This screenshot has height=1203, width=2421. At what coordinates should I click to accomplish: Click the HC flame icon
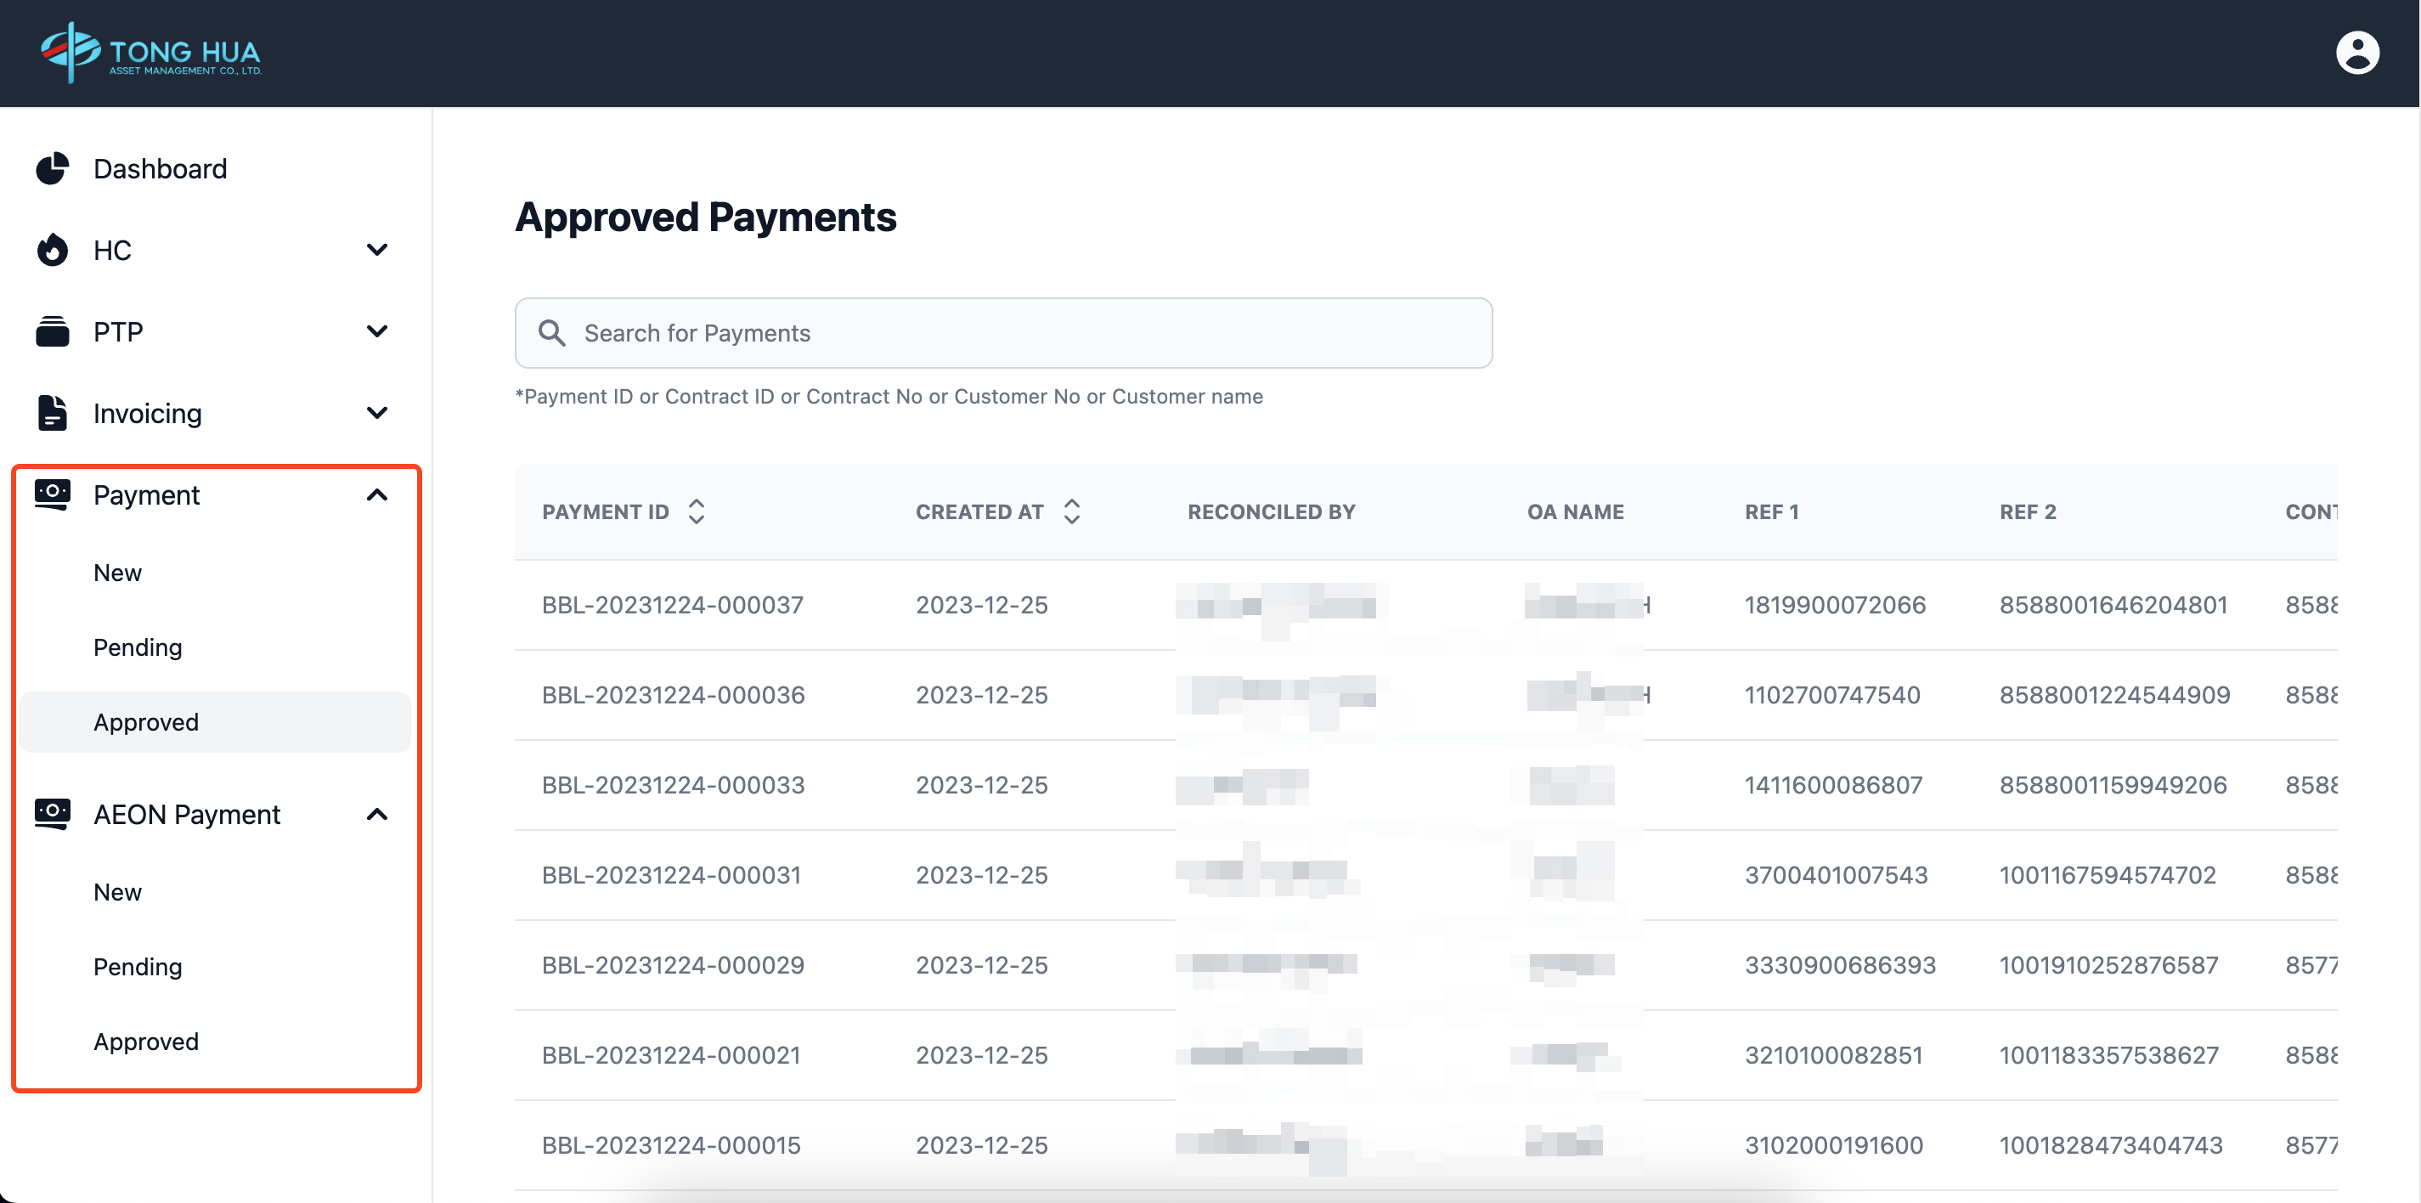click(x=53, y=250)
